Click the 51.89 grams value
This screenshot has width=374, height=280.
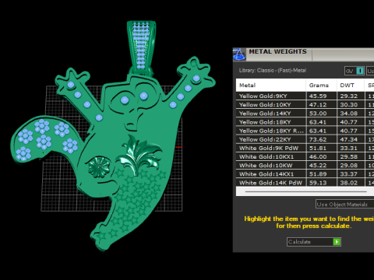(318, 174)
